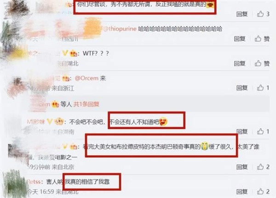The height and width of the screenshot is (198, 276).
Task: Reply to the 不会吧不会吧 comment
Action: click(242, 131)
